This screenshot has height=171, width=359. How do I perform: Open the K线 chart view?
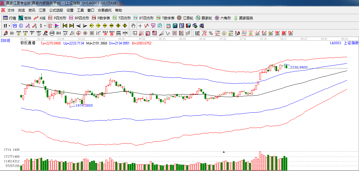coord(39,18)
